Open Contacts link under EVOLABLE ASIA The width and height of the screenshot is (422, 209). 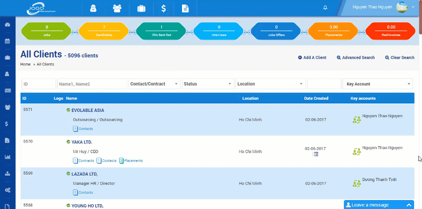coord(83,129)
